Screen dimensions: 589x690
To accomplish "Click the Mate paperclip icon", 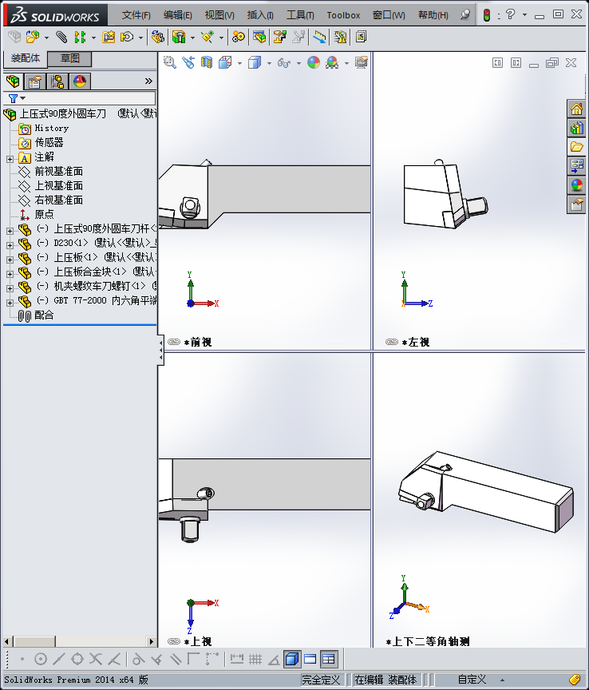I will [x=61, y=37].
